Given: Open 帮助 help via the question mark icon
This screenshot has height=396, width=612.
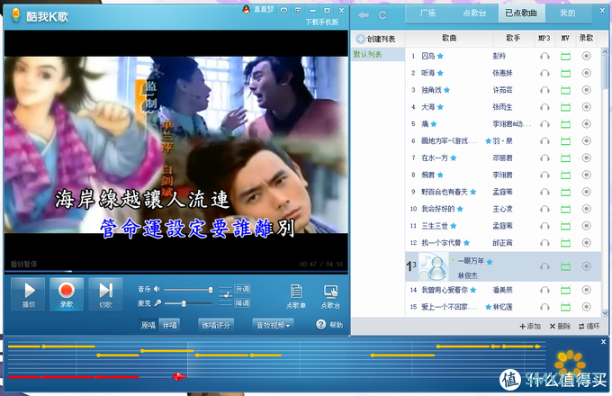Looking at the screenshot, I should pos(320,324).
